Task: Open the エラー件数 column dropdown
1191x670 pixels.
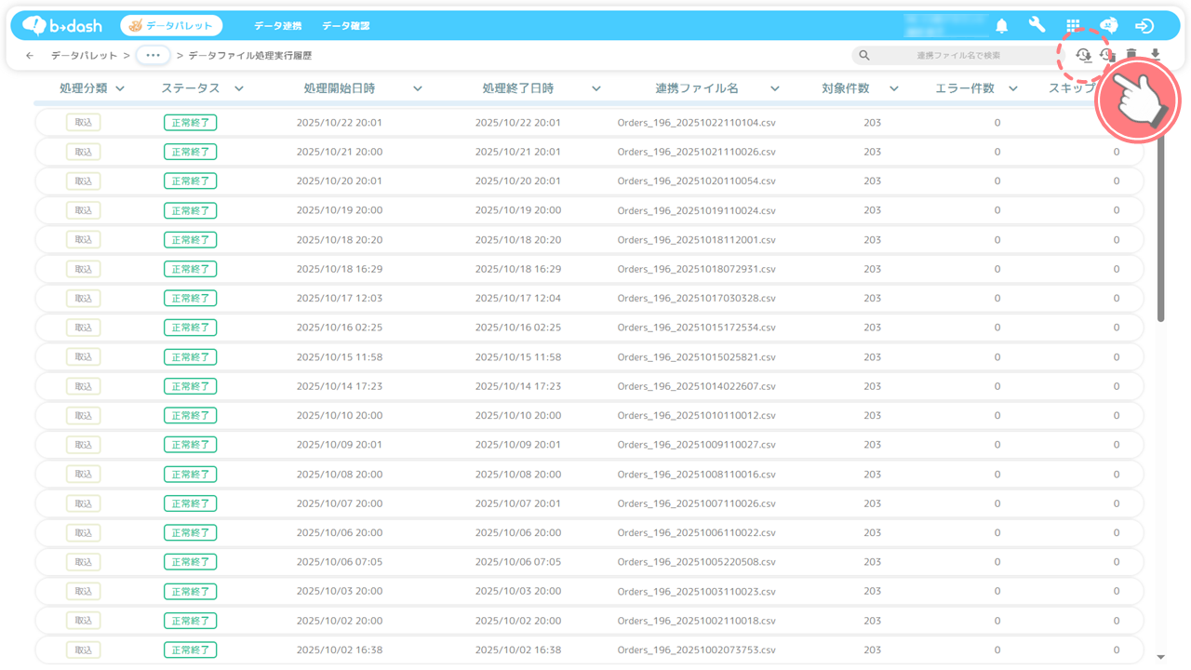Action: [1013, 88]
